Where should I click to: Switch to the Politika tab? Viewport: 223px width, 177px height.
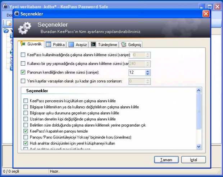click(x=55, y=45)
